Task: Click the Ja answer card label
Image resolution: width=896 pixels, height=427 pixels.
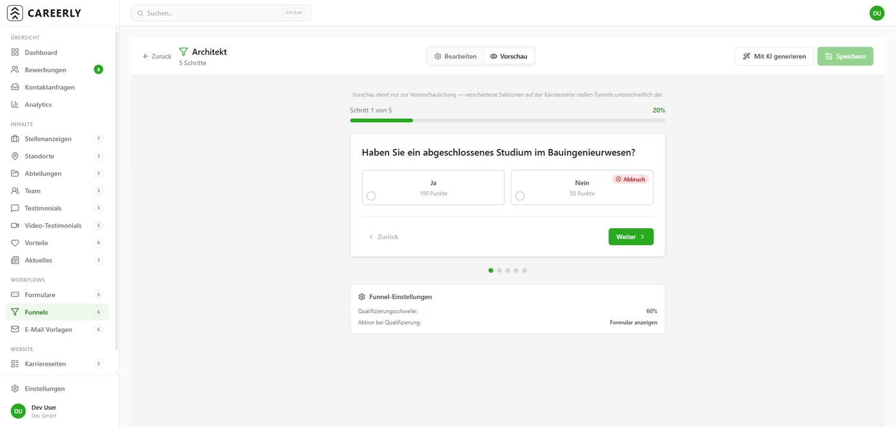Action: click(433, 183)
